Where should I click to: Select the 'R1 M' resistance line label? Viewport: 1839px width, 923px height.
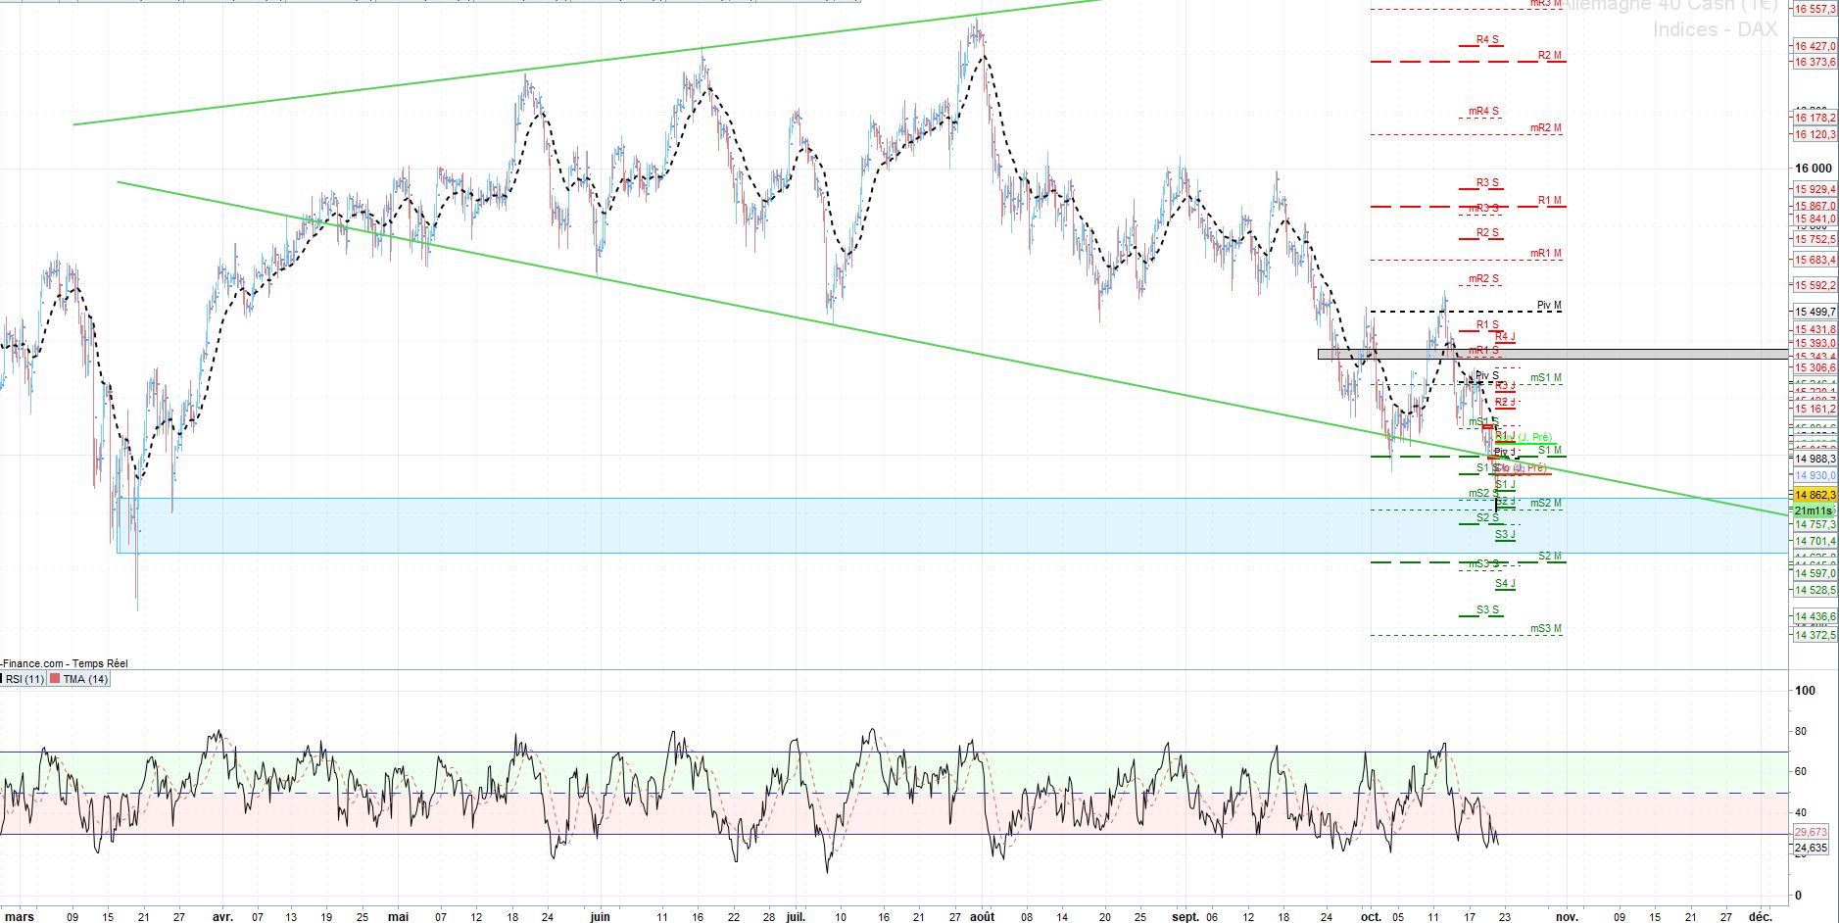pyautogui.click(x=1549, y=200)
